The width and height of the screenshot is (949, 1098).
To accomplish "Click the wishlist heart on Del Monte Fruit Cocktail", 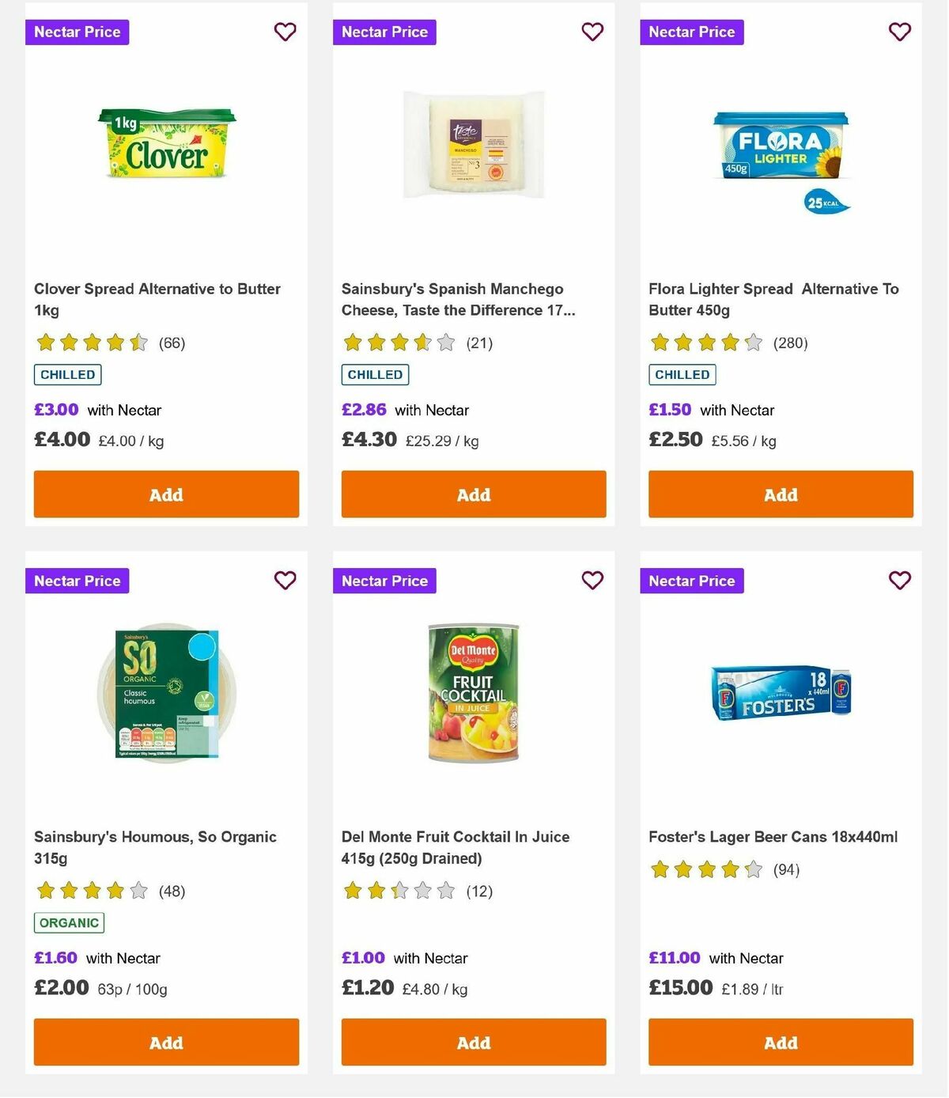I will point(592,580).
